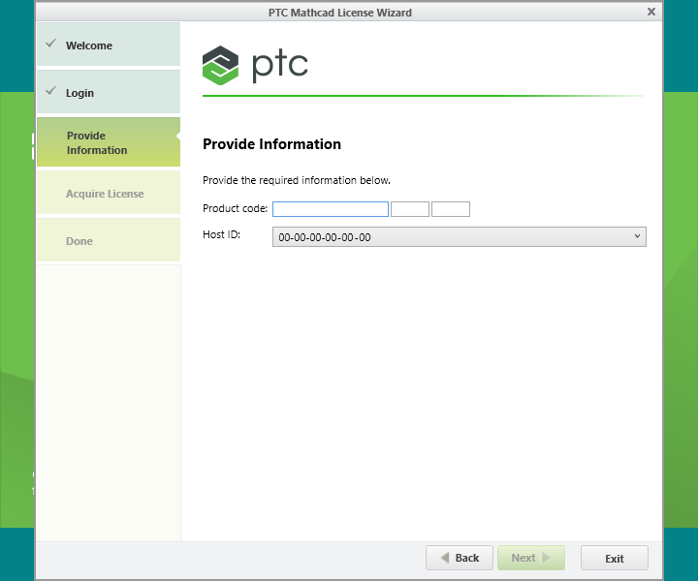This screenshot has height=581, width=698.
Task: Close the PTC Mathcad License Wizard window
Action: (x=651, y=12)
